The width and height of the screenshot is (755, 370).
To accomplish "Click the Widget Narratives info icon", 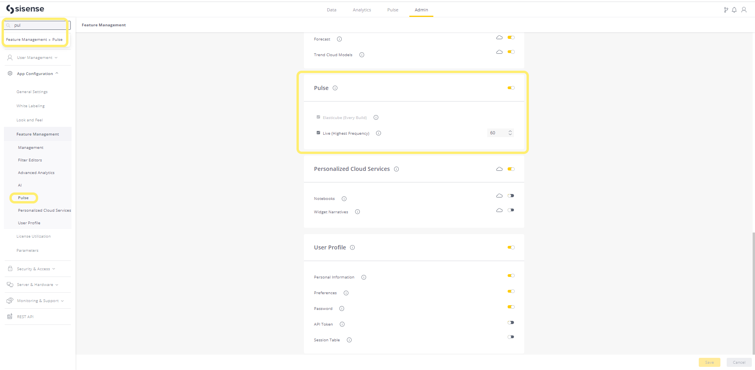I will [x=357, y=212].
